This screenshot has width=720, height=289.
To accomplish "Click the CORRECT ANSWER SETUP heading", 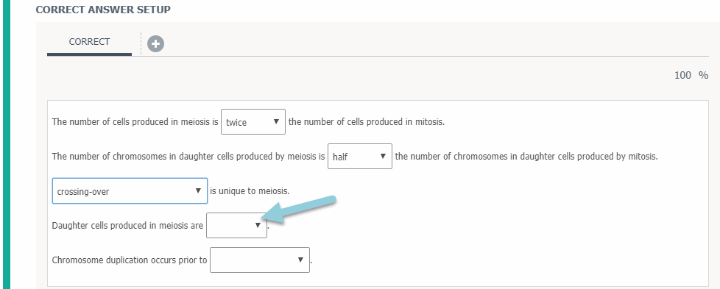I will (x=103, y=10).
